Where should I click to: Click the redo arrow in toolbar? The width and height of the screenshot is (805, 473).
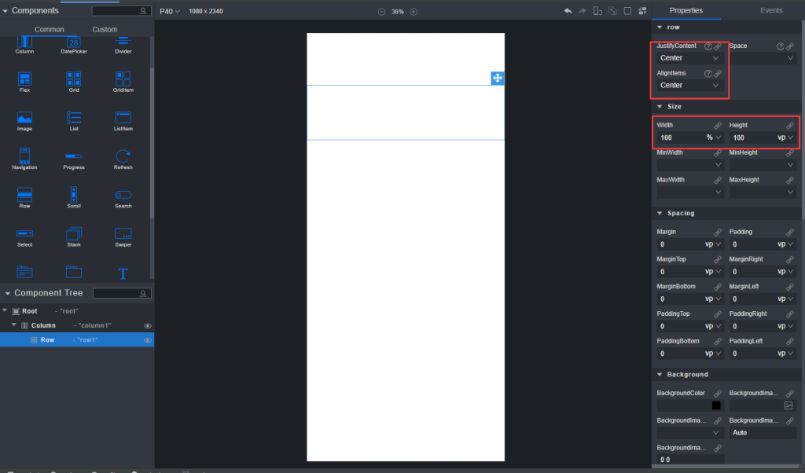[x=583, y=11]
